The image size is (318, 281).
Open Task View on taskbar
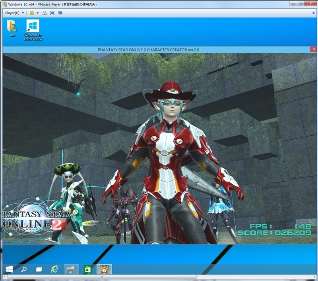click(x=39, y=269)
